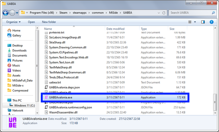
Task: Click the Date created value in details pane
Action: click(129, 119)
